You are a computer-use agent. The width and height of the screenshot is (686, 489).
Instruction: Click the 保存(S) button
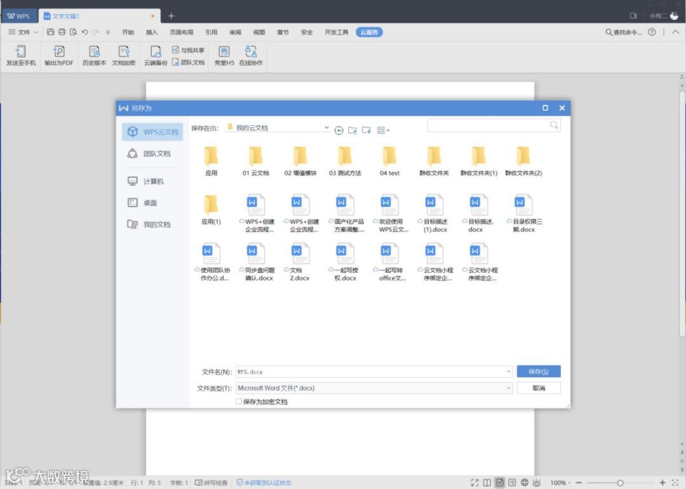(x=539, y=371)
